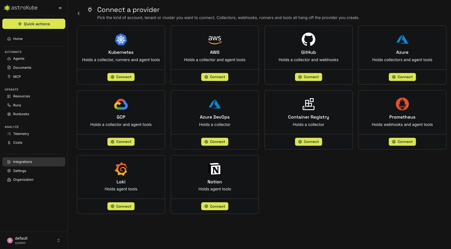Image resolution: width=451 pixels, height=249 pixels.
Task: Open Runbooks page
Action: (34, 114)
